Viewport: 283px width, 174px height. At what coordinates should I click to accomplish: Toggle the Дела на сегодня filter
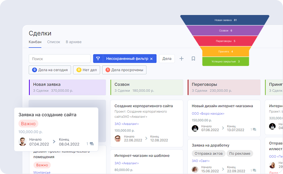(x=50, y=70)
